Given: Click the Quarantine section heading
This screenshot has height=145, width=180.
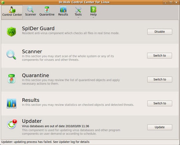Looking at the screenshot, I should [36, 75].
